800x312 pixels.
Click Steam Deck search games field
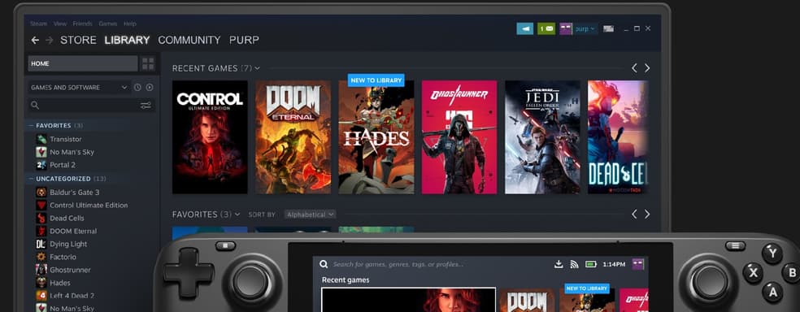[398, 264]
